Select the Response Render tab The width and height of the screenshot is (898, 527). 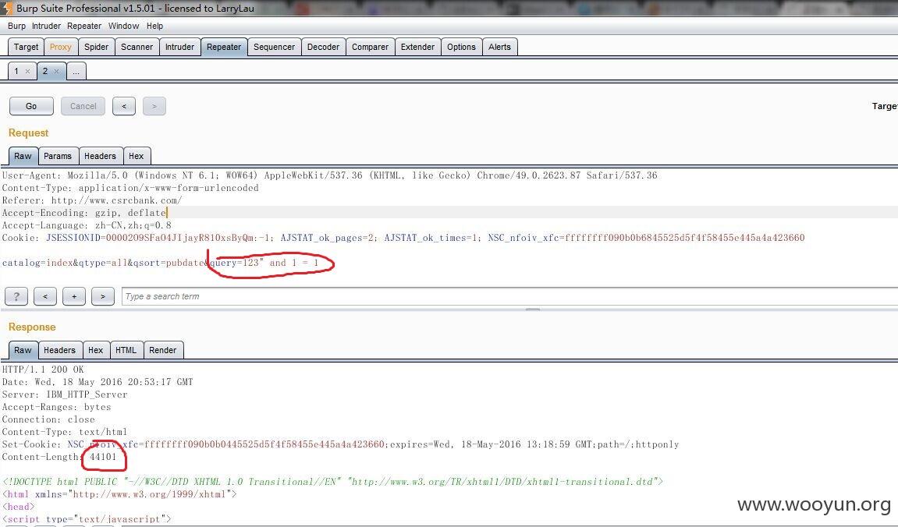pos(162,349)
